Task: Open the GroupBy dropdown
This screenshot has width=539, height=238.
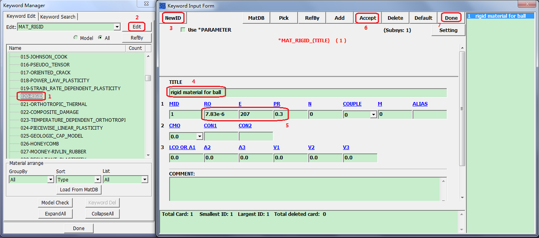Action: 51,179
